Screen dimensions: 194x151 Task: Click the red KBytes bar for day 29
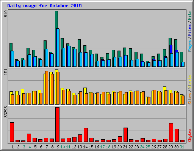point(171,133)
